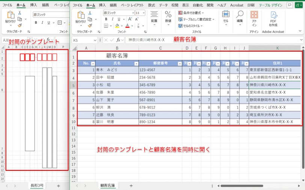305x190 pixels.
Task: Open 数式 tab
Action: (x=151, y=5)
